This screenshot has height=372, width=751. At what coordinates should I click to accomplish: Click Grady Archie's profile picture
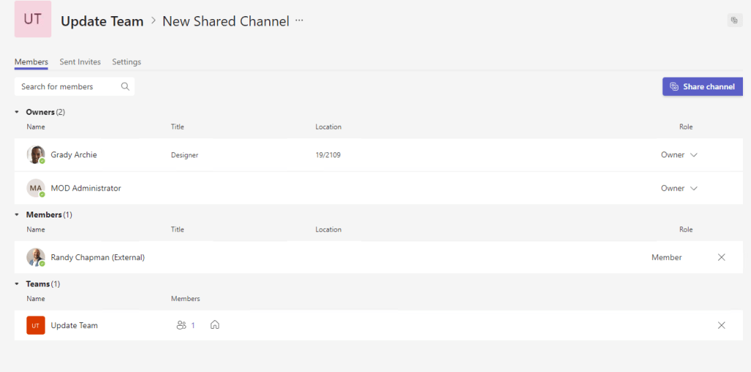click(35, 155)
